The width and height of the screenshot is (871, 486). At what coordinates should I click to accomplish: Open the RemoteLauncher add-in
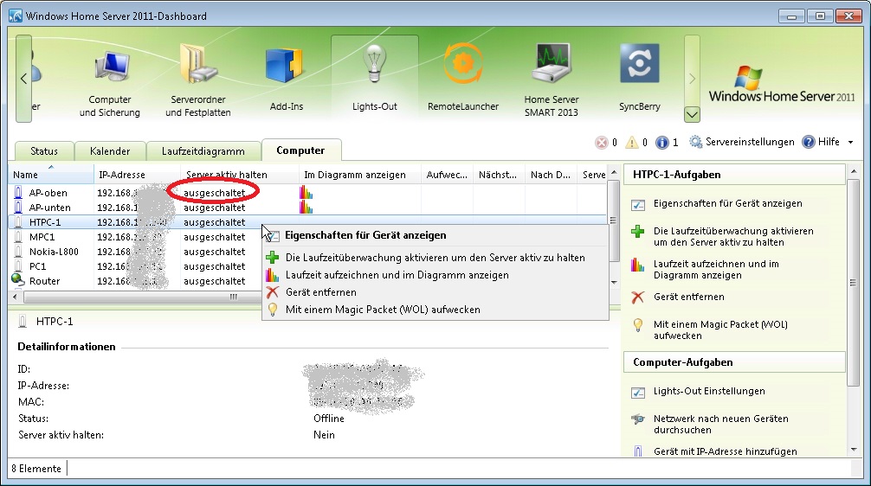(462, 78)
